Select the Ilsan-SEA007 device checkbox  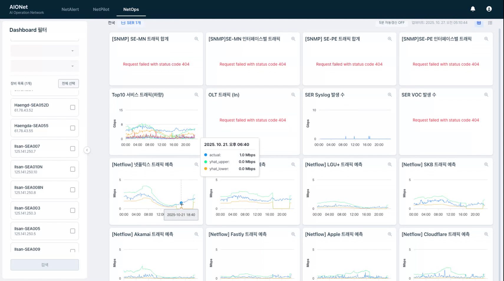pos(73,149)
